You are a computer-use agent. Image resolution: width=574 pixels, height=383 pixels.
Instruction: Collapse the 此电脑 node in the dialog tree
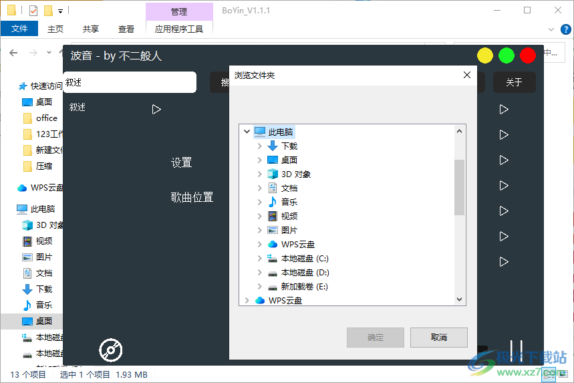pos(247,132)
